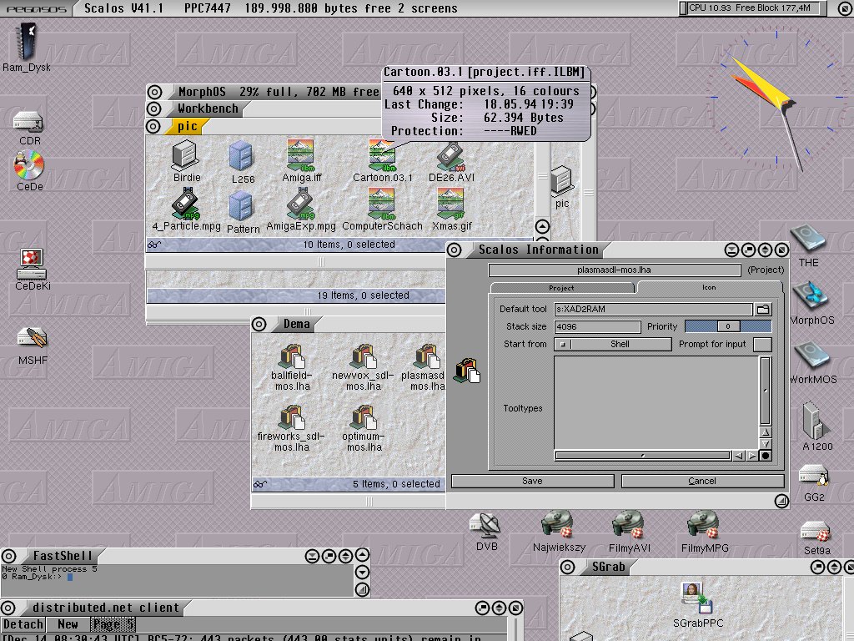Click the Tooltypes scroll left arrow
Image resolution: width=854 pixels, height=641 pixels.
pyautogui.click(x=739, y=456)
